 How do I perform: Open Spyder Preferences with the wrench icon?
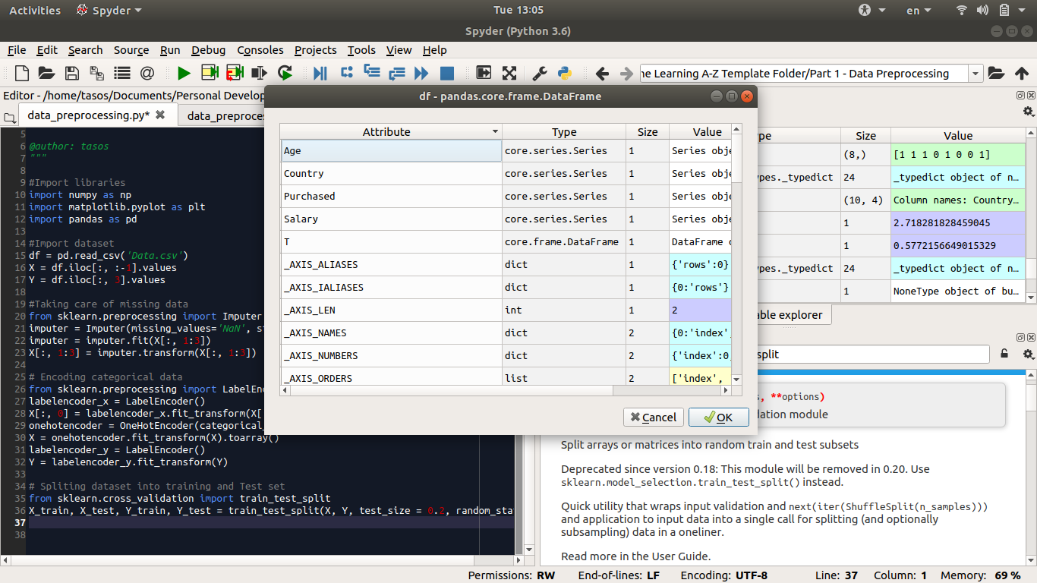coord(541,73)
